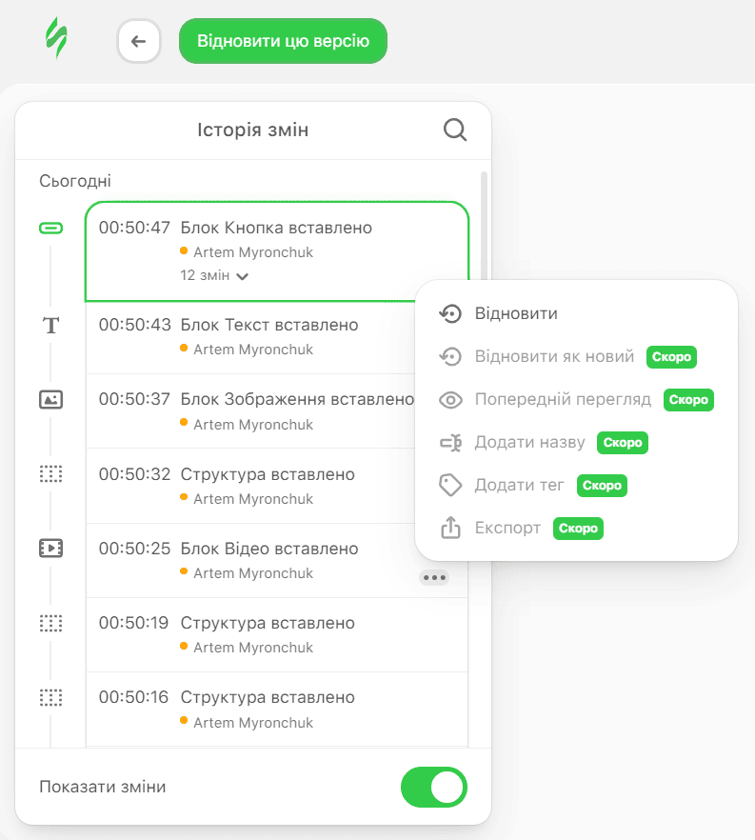Image resolution: width=755 pixels, height=840 pixels.
Task: Click 'Додати тег' menu entry
Action: (519, 485)
